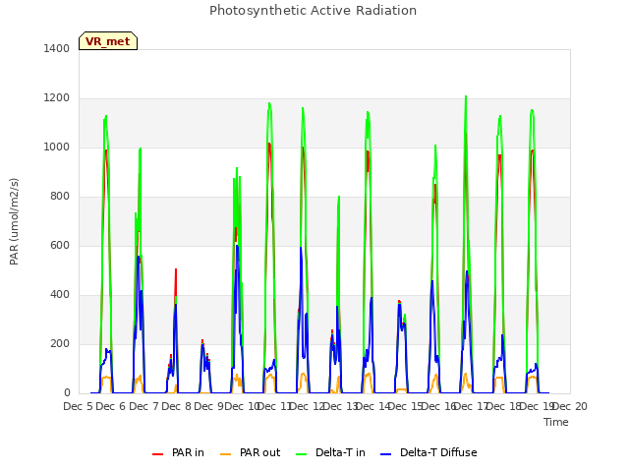Click the Dec 5 x-axis tick label
Screen dimensions: 629x472
[x=79, y=406]
